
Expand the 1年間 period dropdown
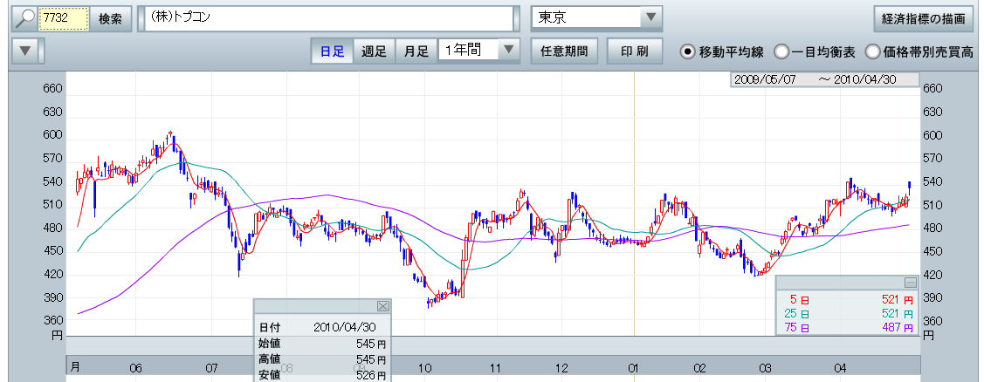508,51
